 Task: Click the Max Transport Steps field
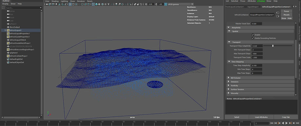click(x=257, y=54)
